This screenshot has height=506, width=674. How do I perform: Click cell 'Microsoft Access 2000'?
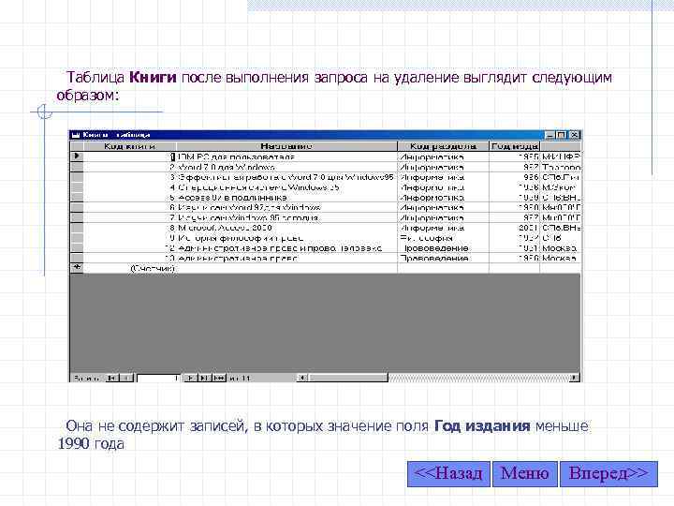[x=286, y=228]
